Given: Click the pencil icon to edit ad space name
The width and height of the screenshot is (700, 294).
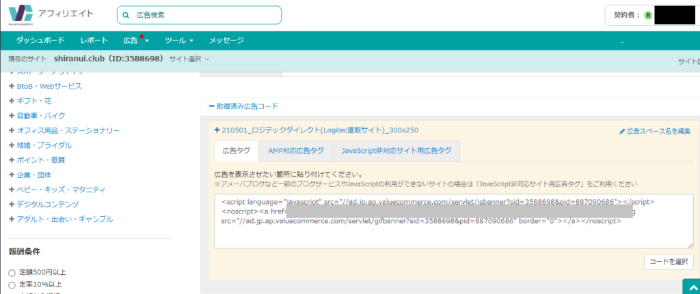Looking at the screenshot, I should pos(621,131).
